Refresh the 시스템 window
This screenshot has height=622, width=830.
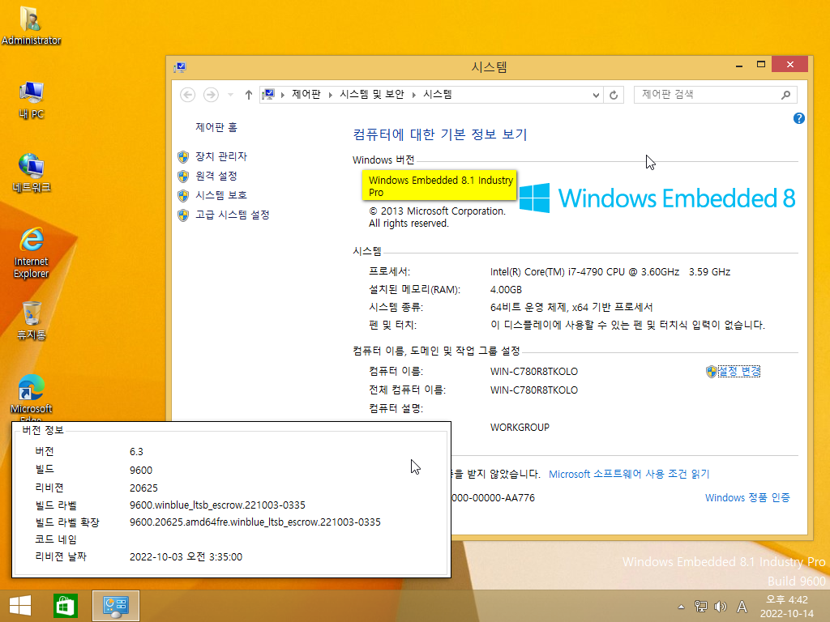tap(614, 96)
